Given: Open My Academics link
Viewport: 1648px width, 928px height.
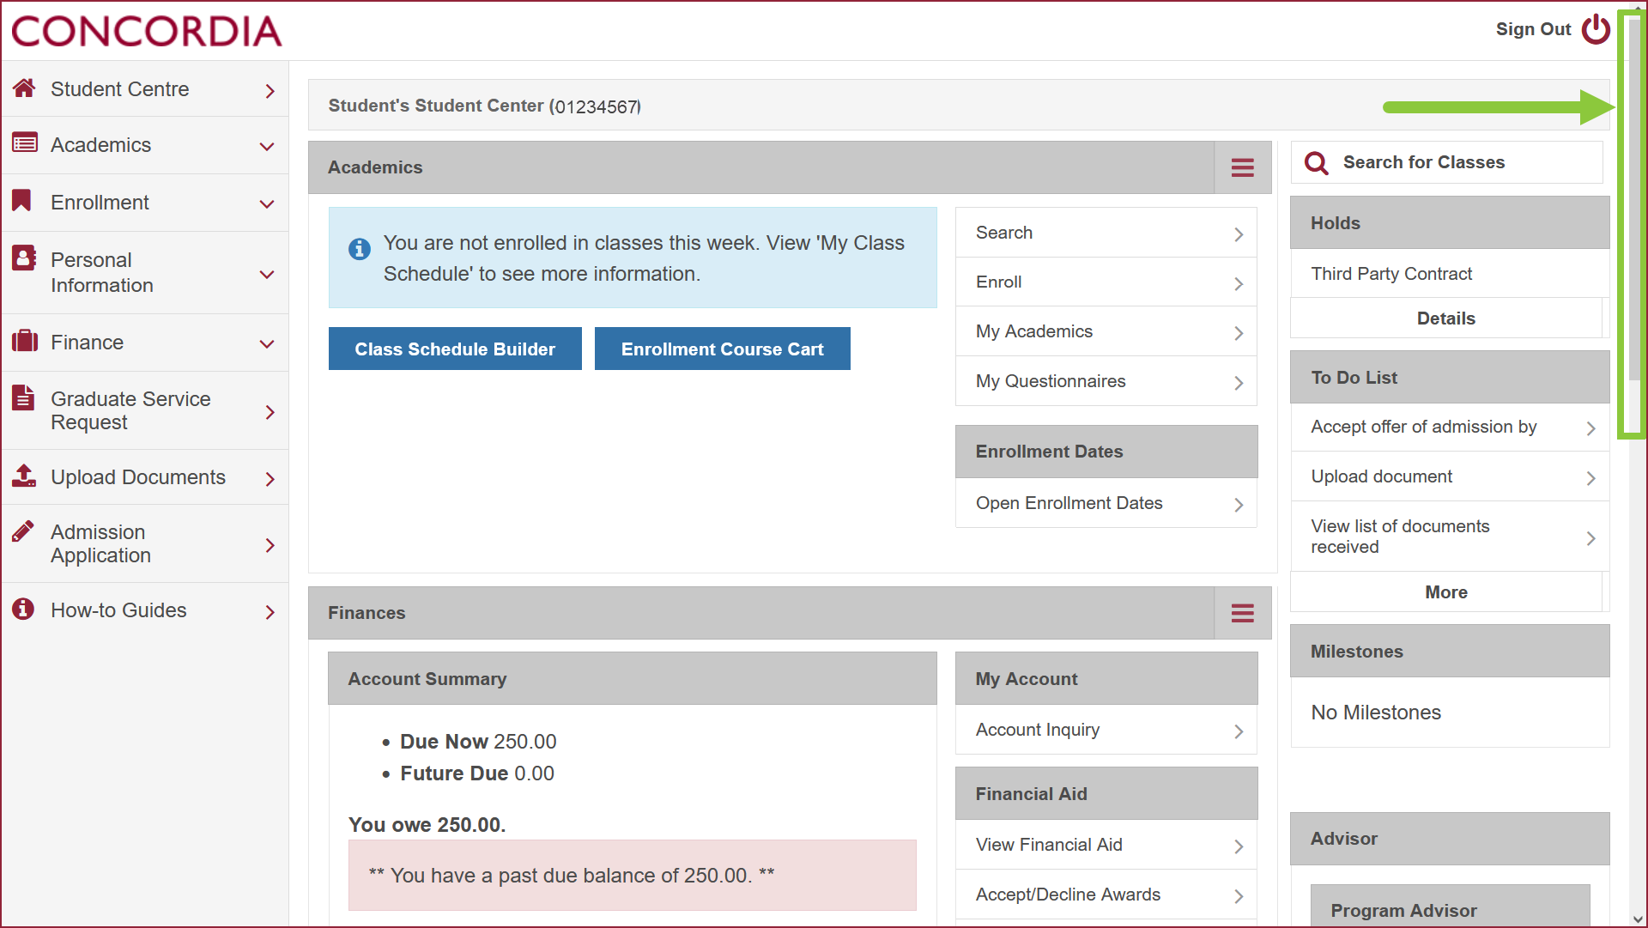Looking at the screenshot, I should point(1106,331).
